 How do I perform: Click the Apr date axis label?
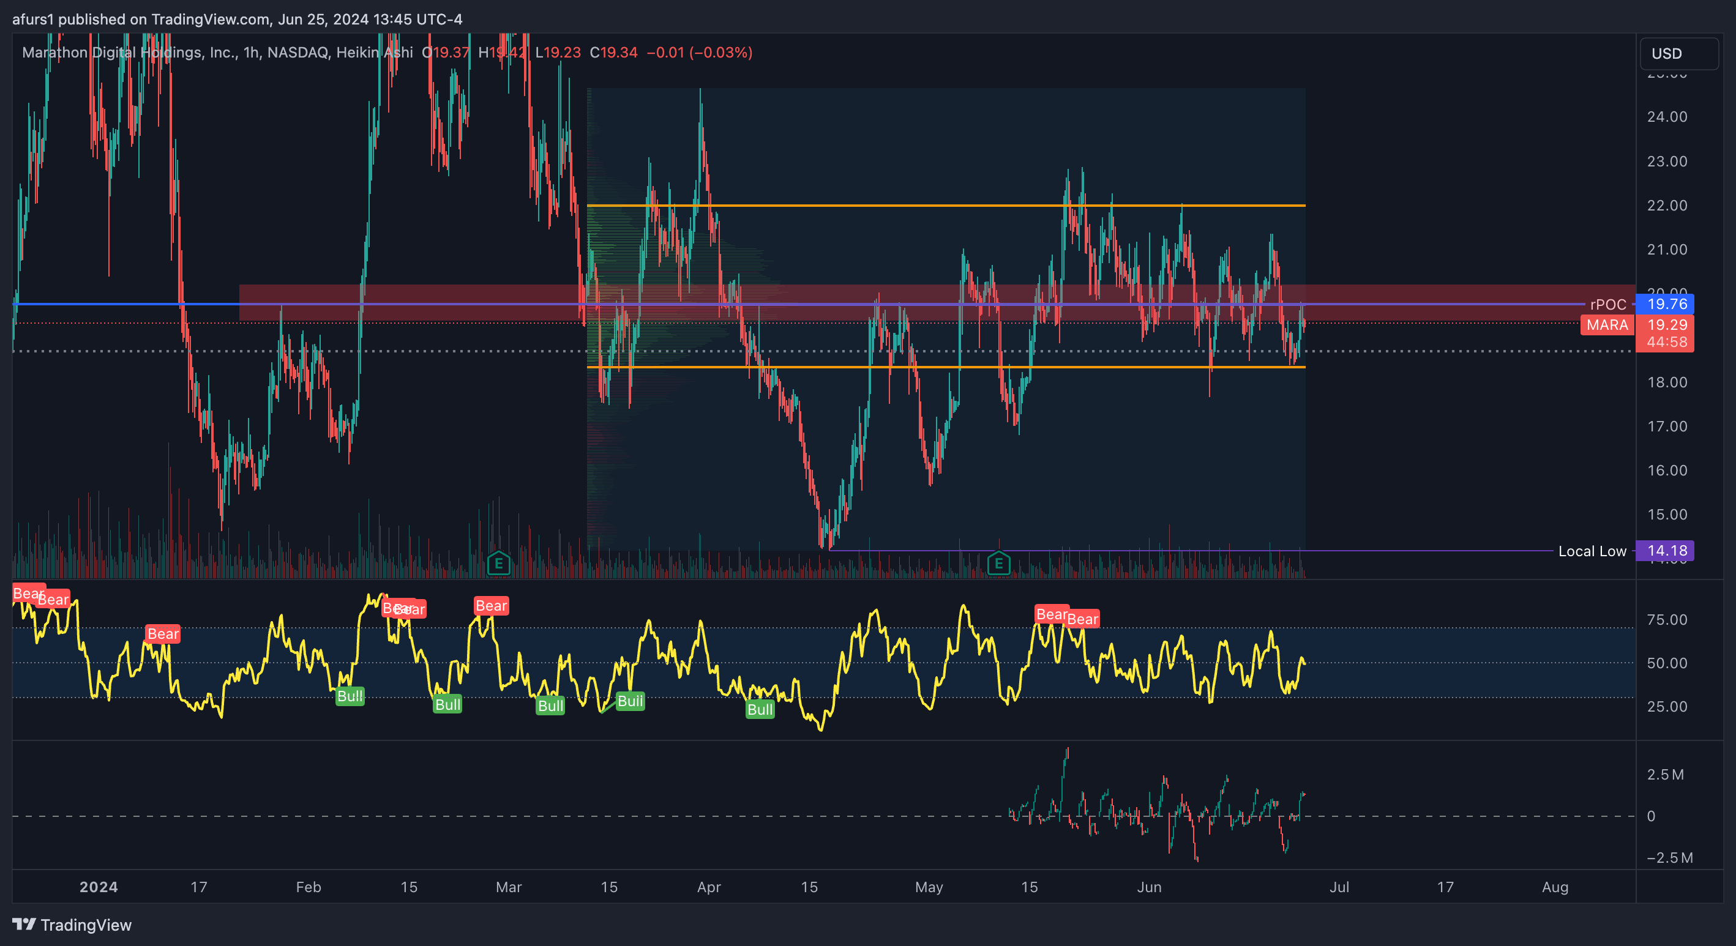click(709, 887)
